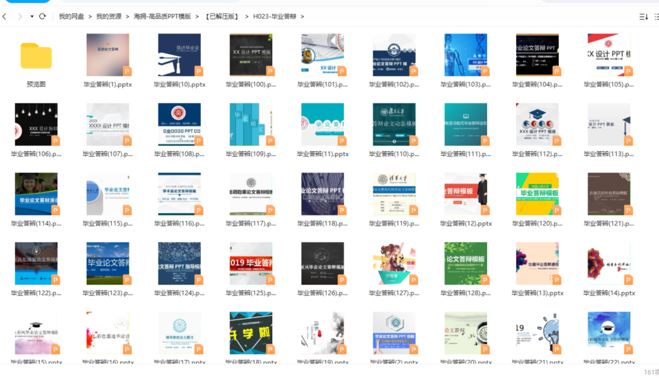Select 毕业答辩(1).pptx thumbnail

pyautogui.click(x=107, y=55)
